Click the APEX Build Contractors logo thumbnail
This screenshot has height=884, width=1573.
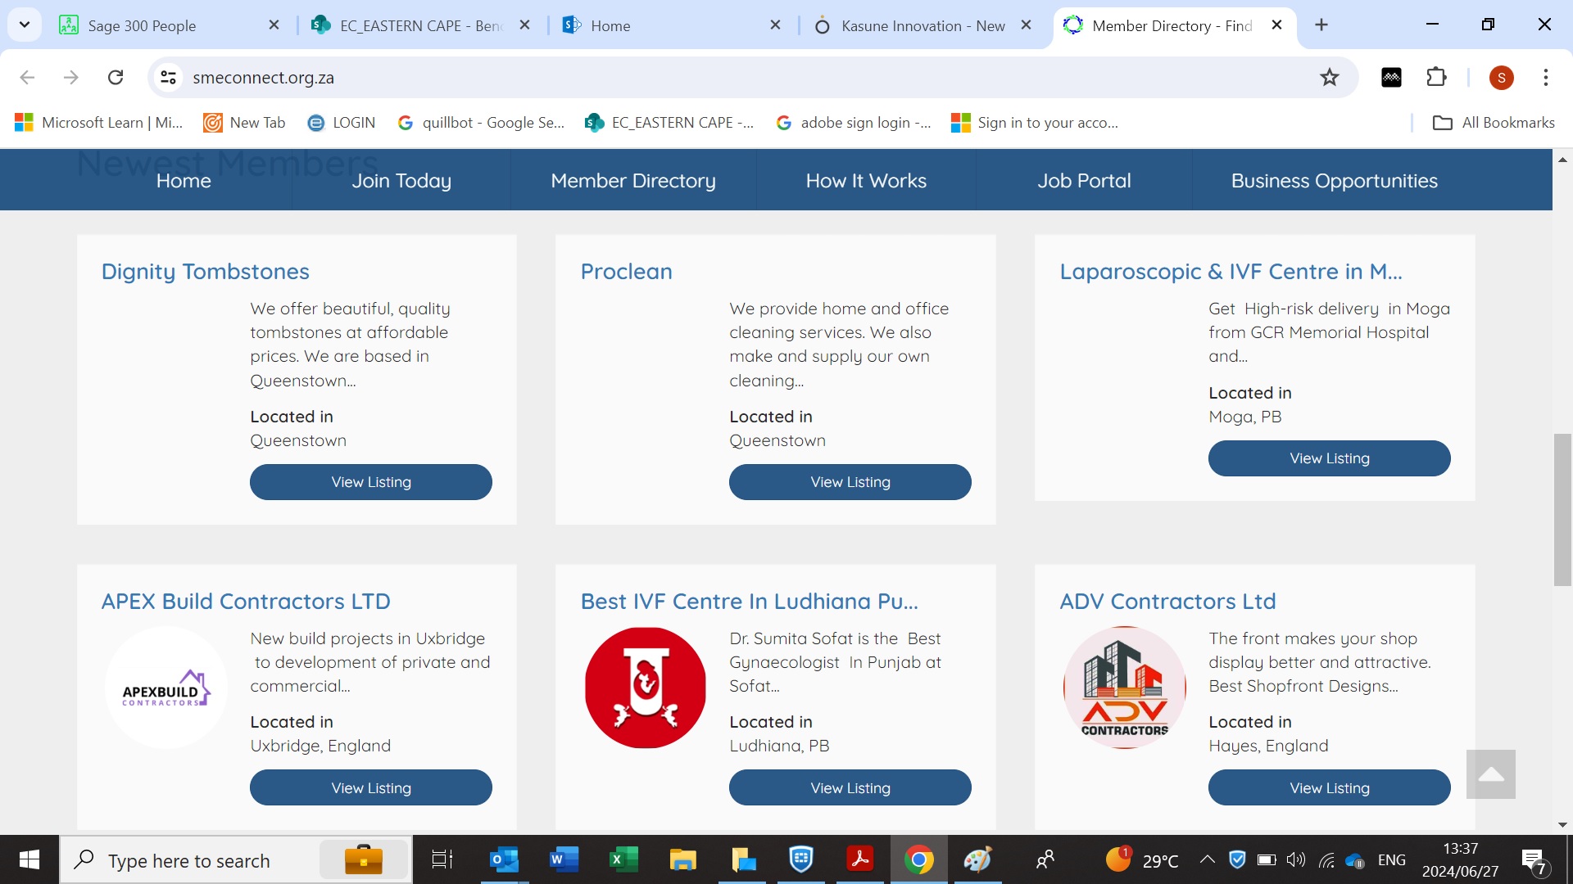coord(166,688)
